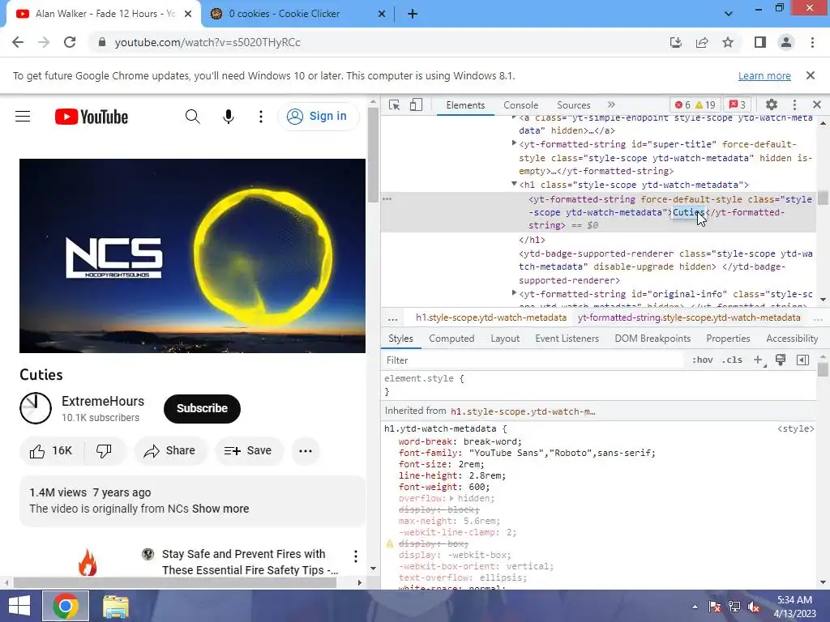Open Layout tab in DevTools
Screen dimensions: 830x622
[x=505, y=339]
